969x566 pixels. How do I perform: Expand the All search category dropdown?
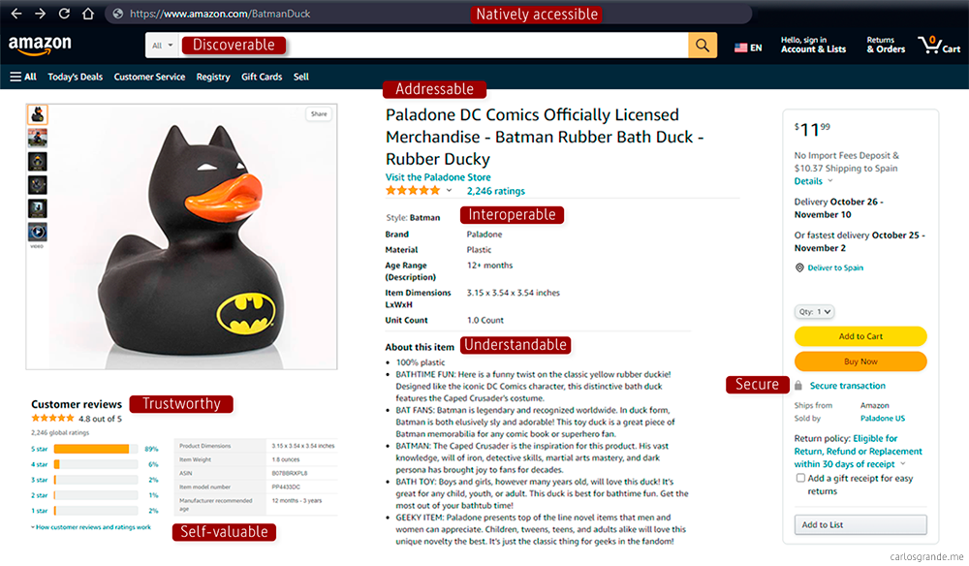(x=162, y=46)
